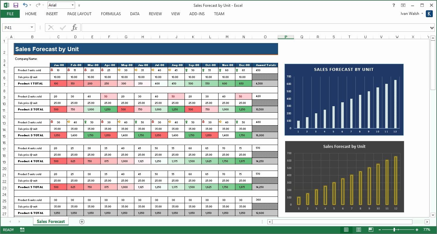437x234 pixels.
Task: Switch to Page Break Preview
Action: 371,230
